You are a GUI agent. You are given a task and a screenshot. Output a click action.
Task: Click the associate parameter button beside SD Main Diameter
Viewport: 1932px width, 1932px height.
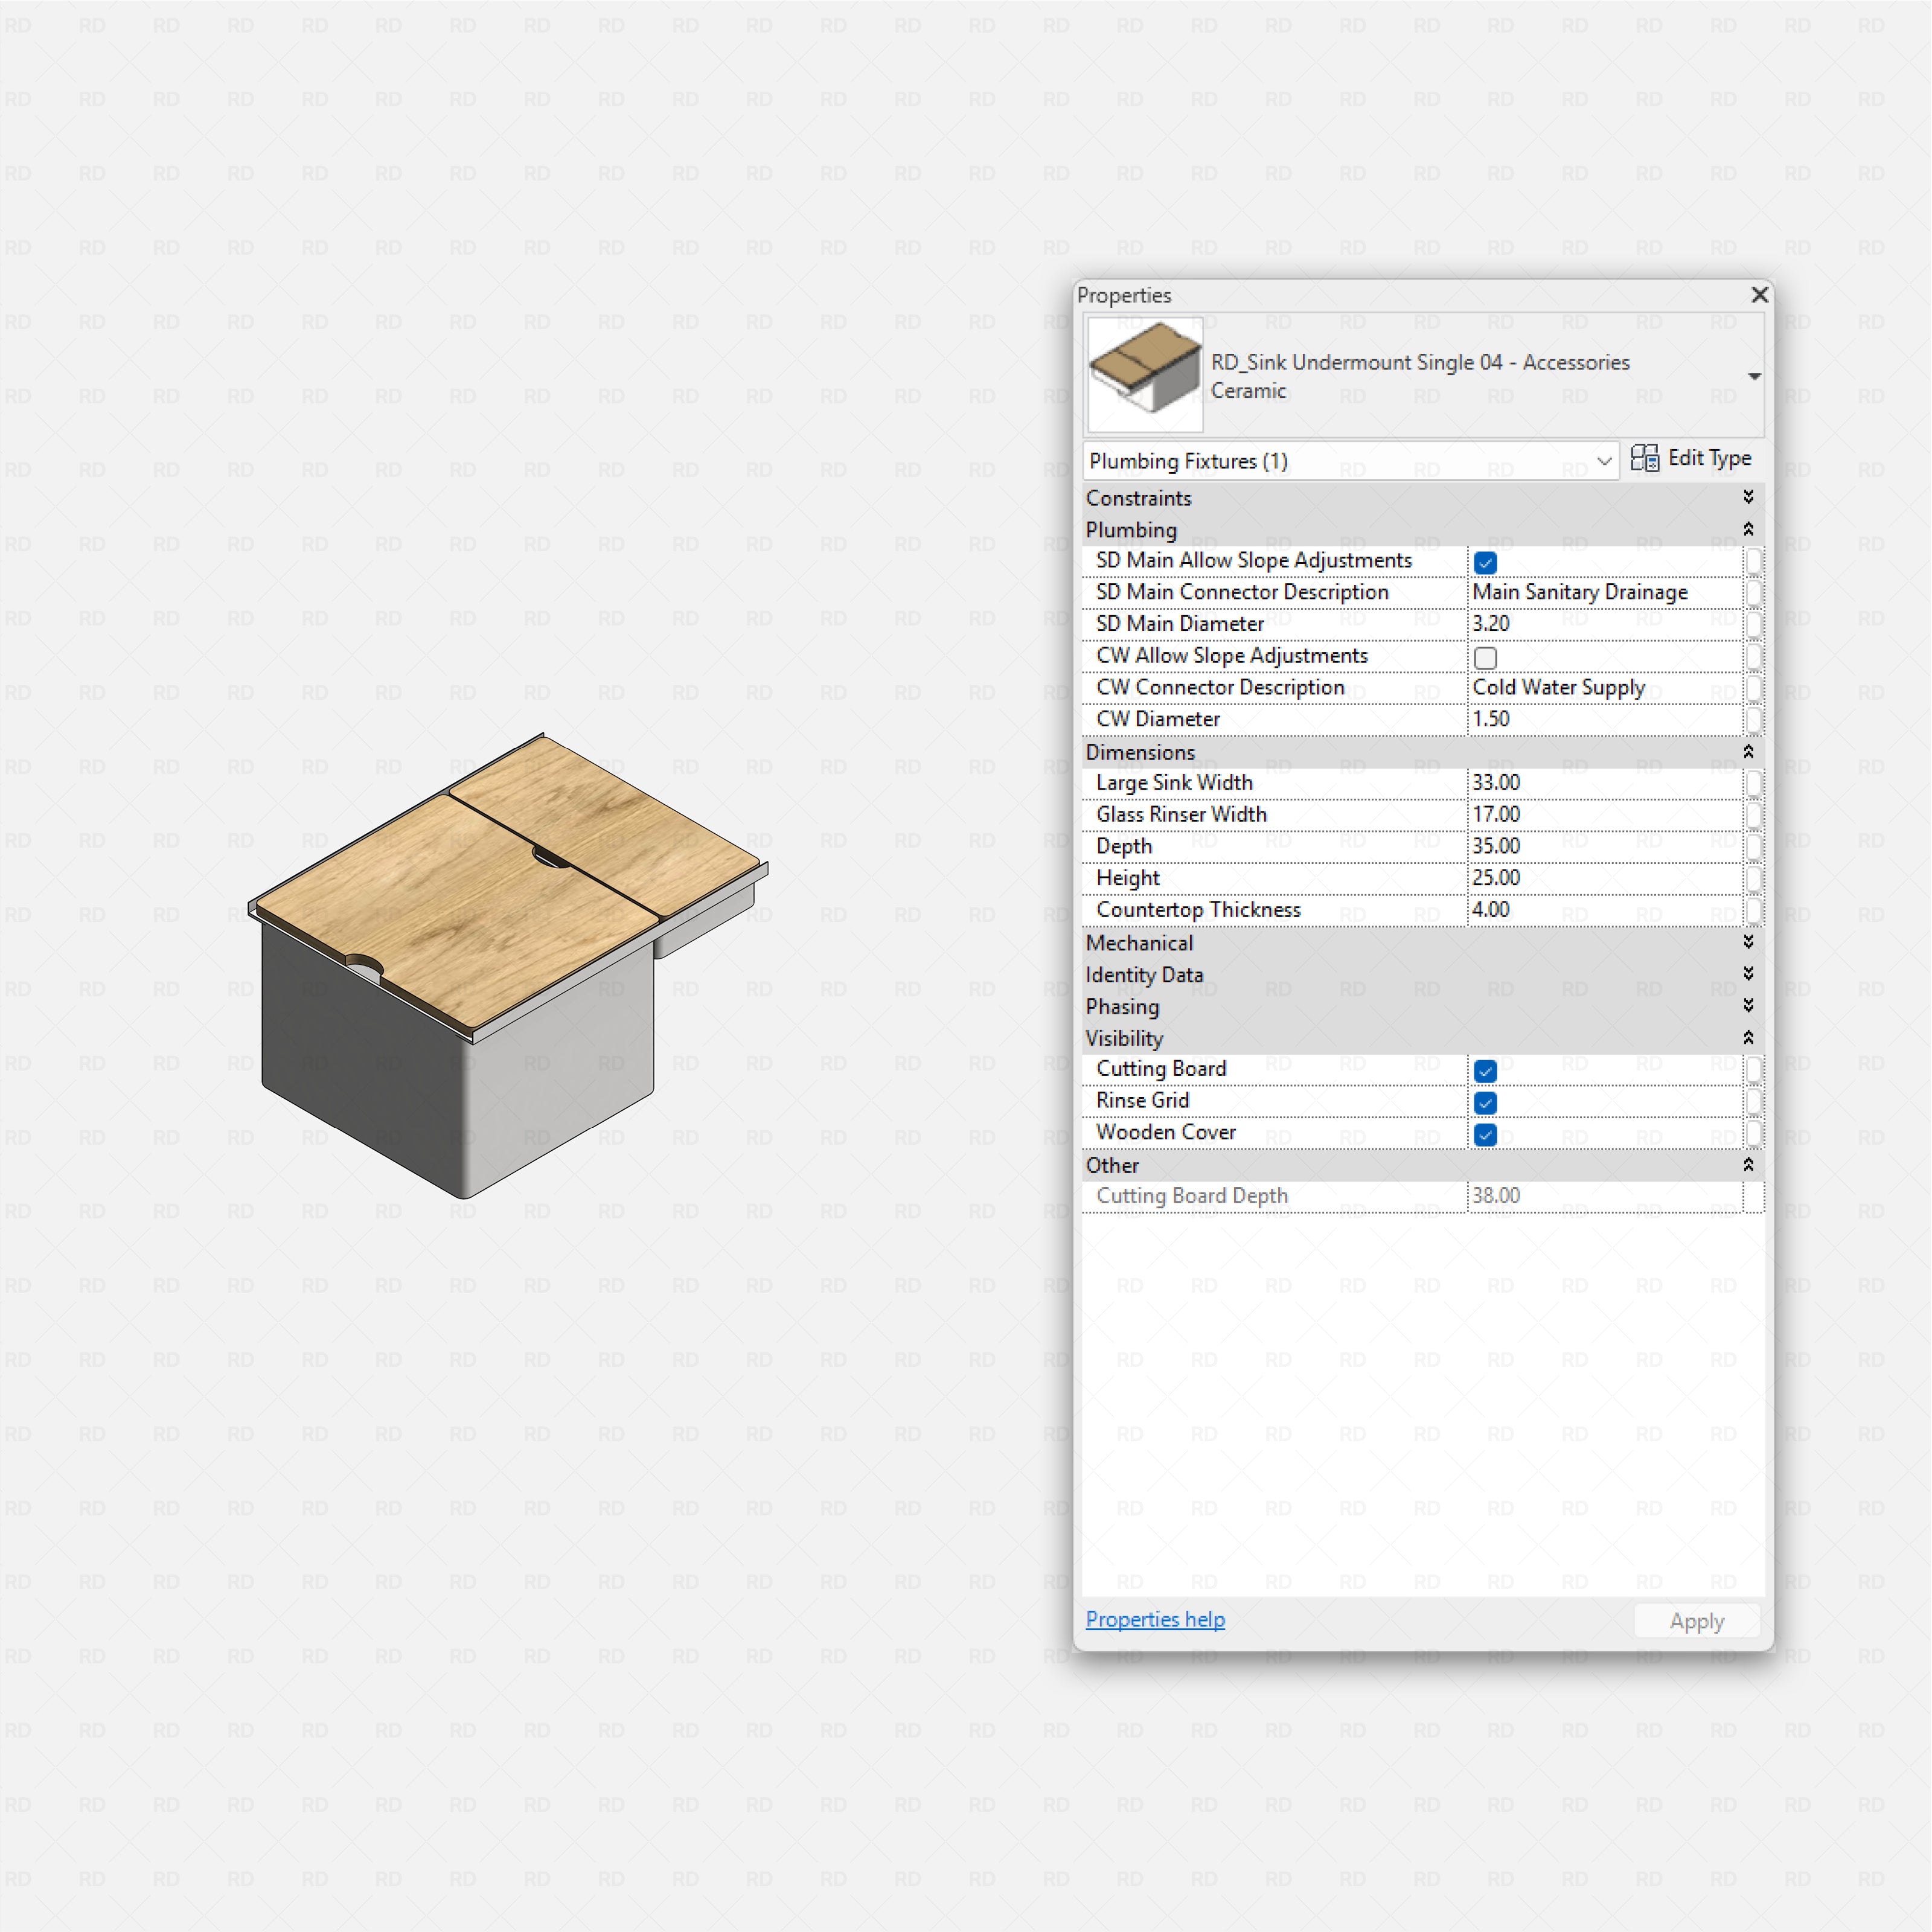click(1755, 624)
